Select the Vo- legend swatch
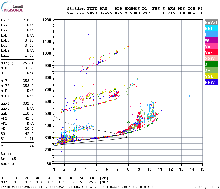The height and width of the screenshot is (189, 220). tap(211, 46)
